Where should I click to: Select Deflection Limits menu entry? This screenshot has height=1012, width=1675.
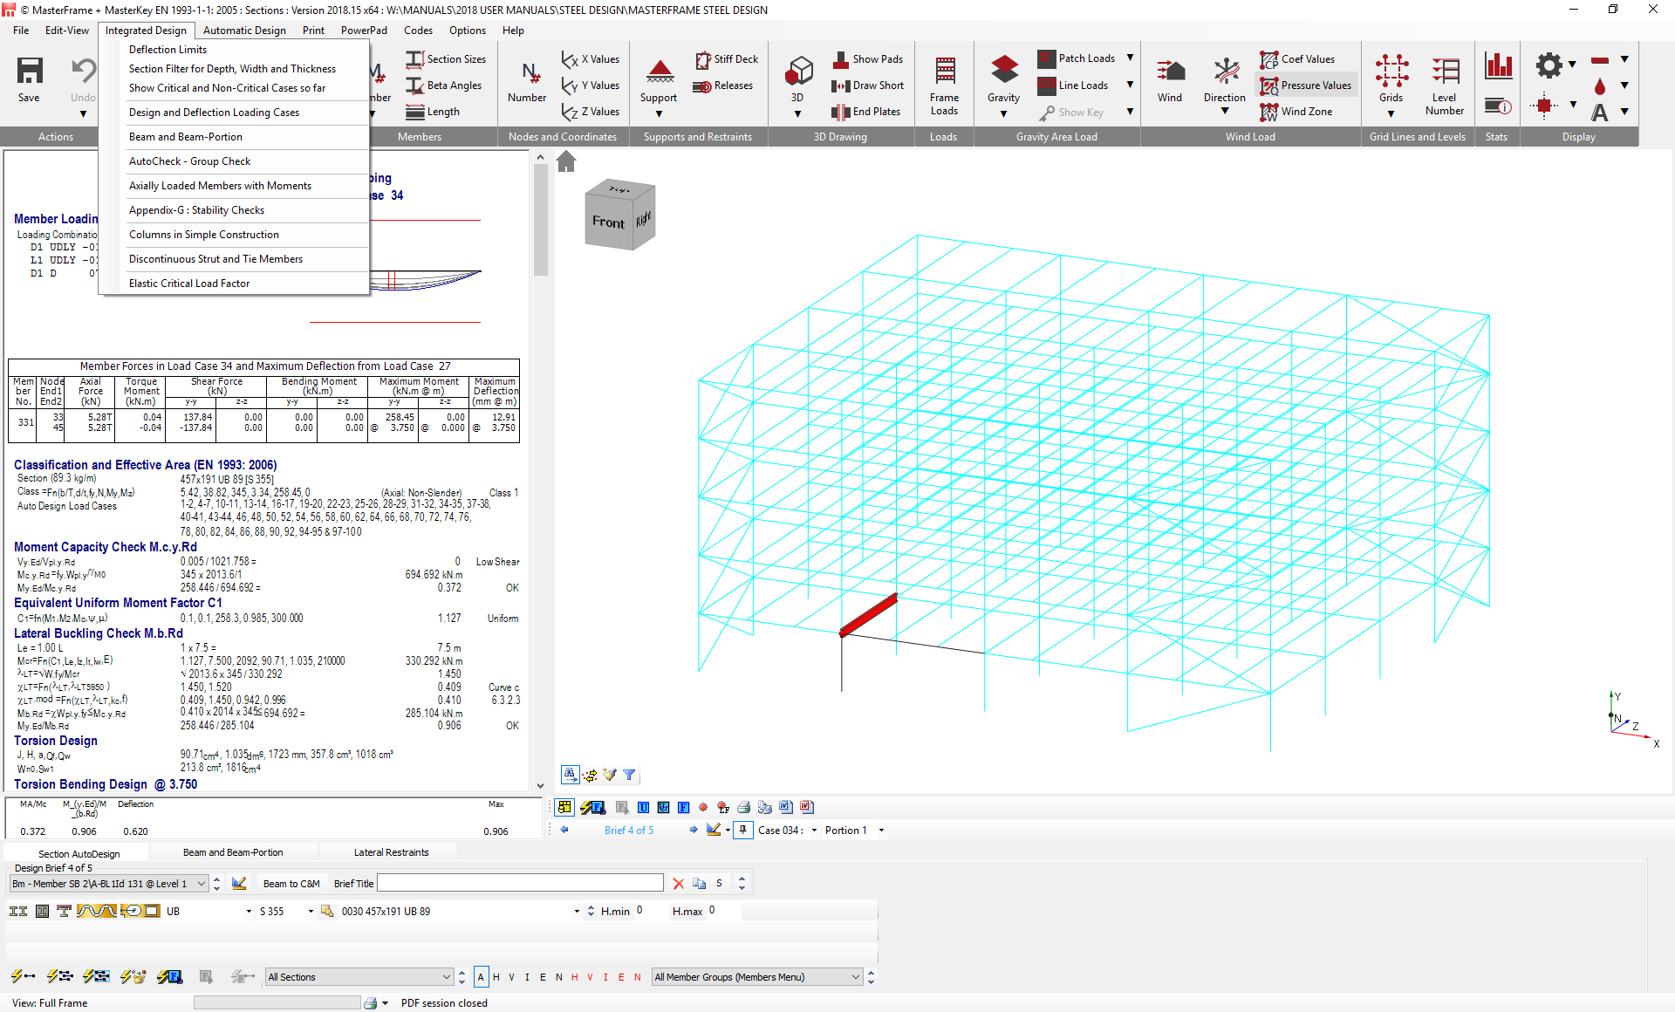167,50
